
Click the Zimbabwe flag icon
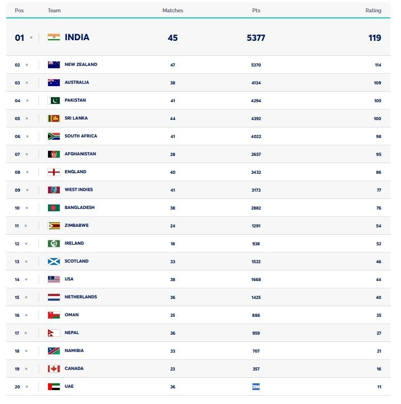[54, 226]
